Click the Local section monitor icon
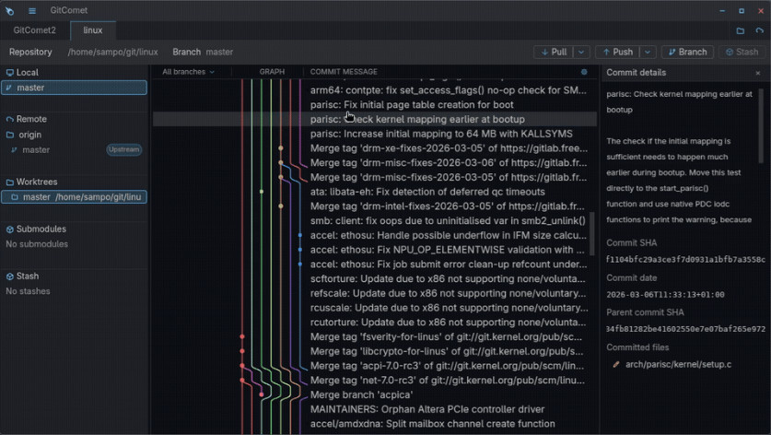The height and width of the screenshot is (435, 771). point(10,72)
